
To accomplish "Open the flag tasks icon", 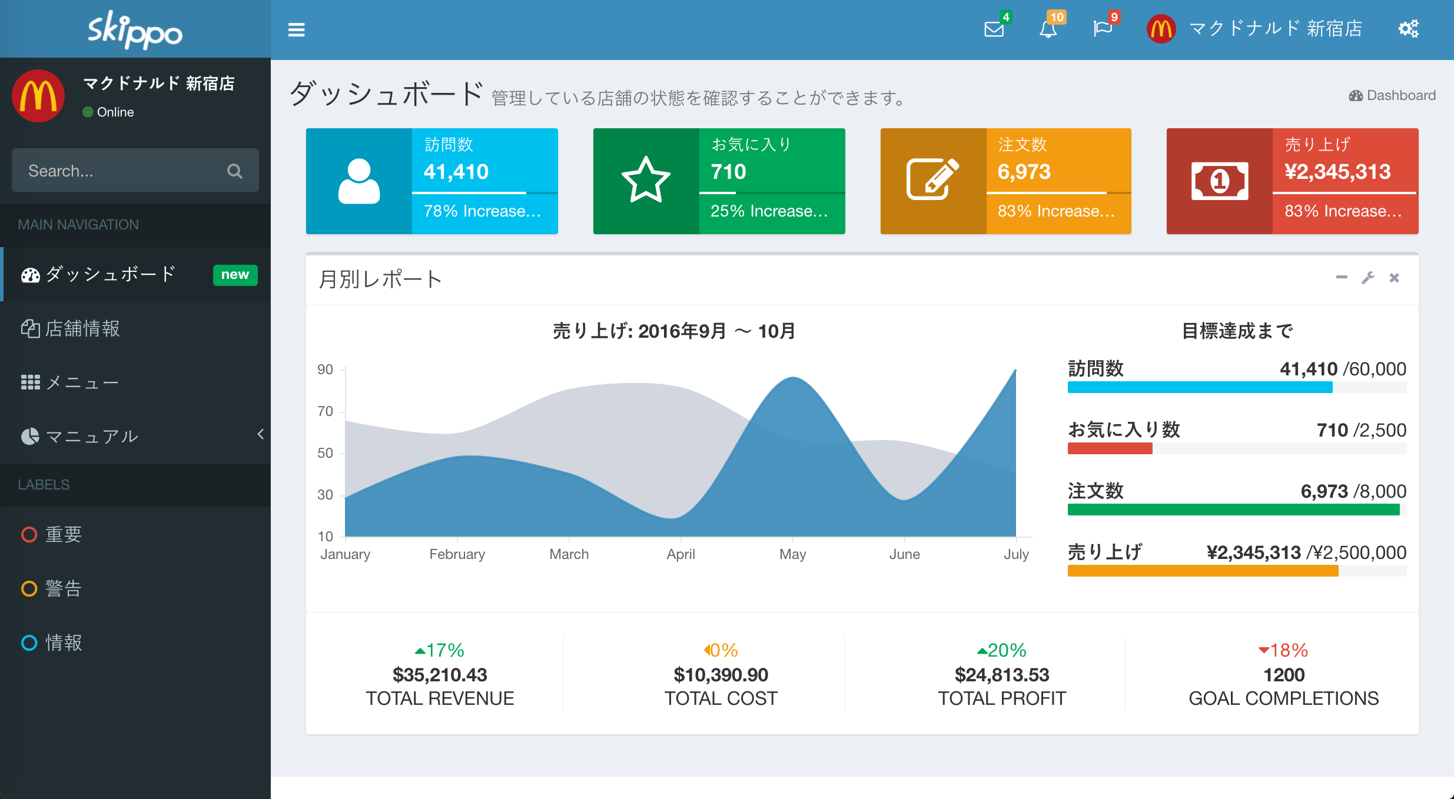I will point(1102,29).
